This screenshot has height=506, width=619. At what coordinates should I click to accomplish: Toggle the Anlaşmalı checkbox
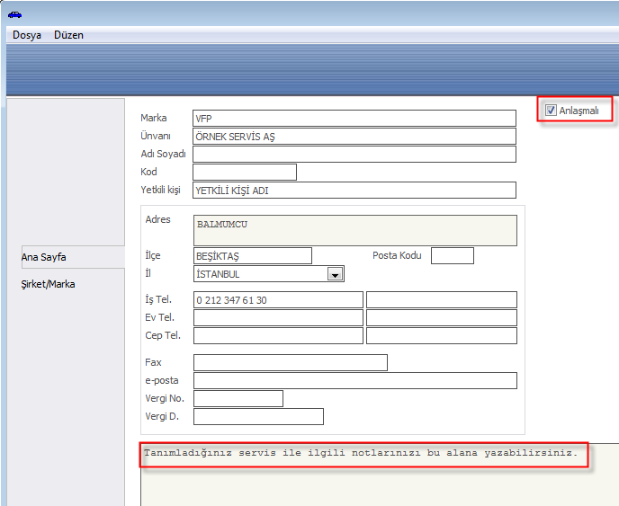tap(551, 111)
